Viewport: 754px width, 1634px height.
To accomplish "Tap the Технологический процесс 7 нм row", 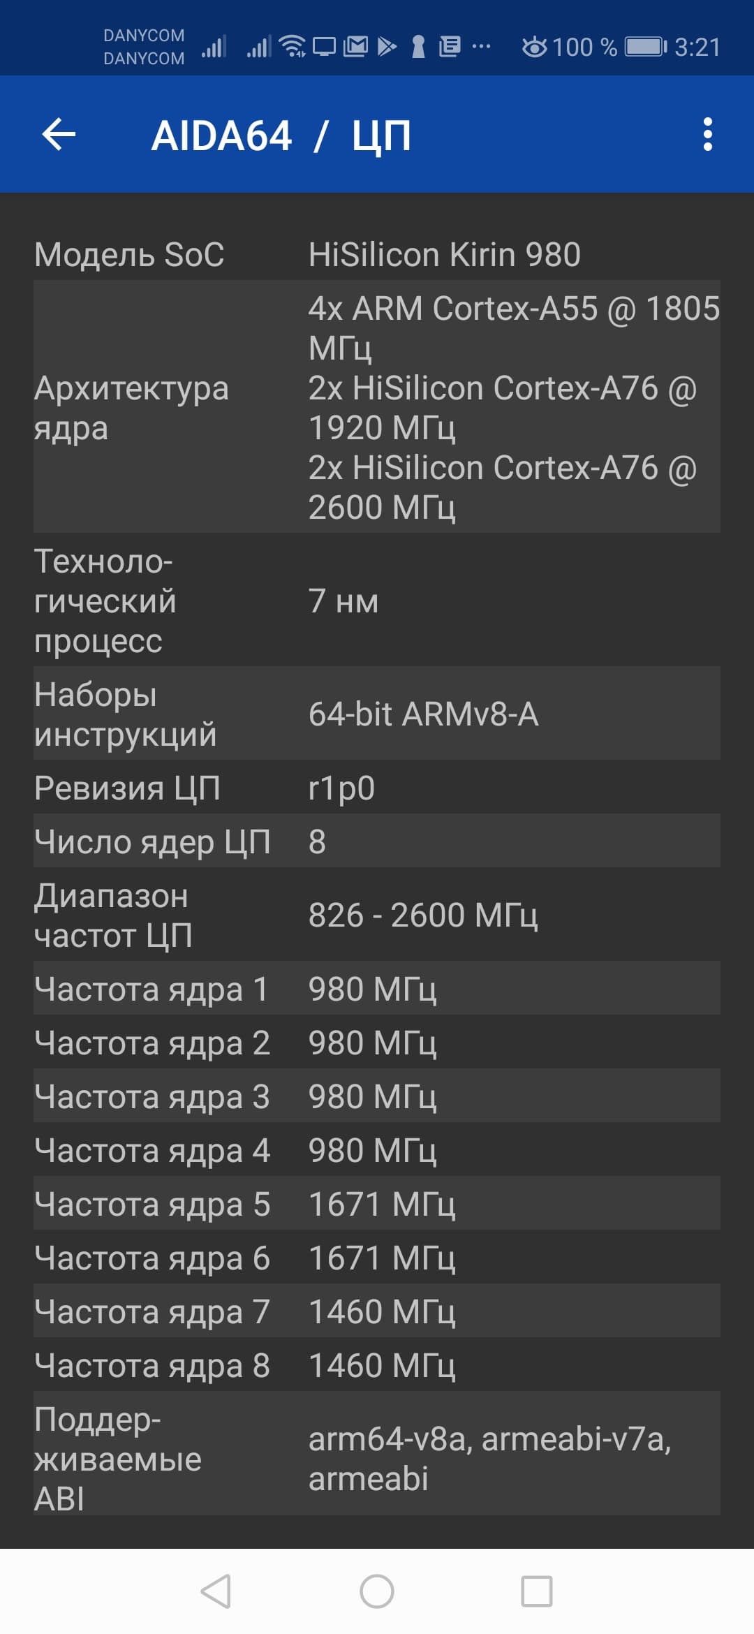I will click(x=377, y=601).
